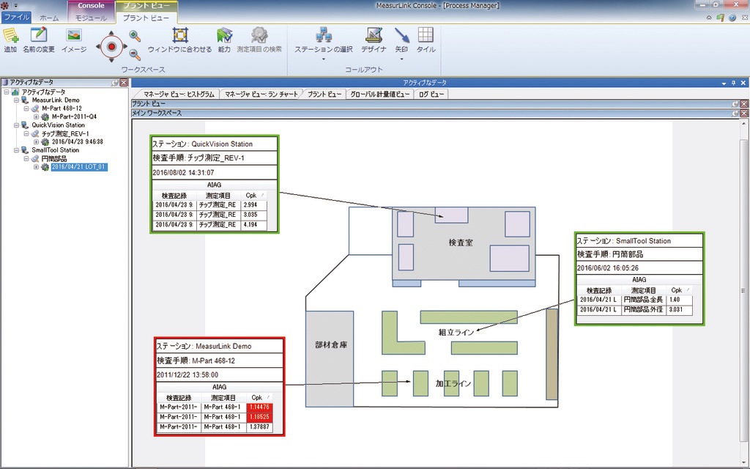Click the タイル tile icon
This screenshot has width=750, height=469.
(426, 35)
